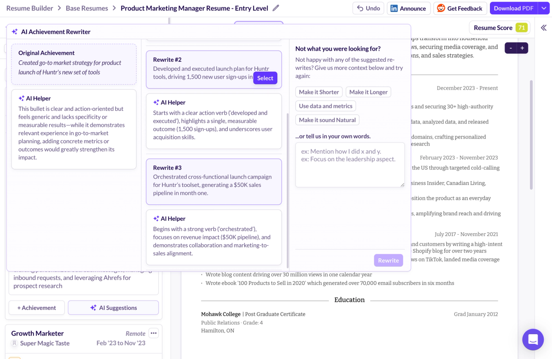Screen dimensions: 552x359
Task: Click the pencil icon to rename resume
Action: [x=276, y=8]
